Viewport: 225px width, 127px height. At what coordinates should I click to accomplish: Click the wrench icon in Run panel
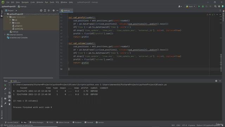coord(5,89)
